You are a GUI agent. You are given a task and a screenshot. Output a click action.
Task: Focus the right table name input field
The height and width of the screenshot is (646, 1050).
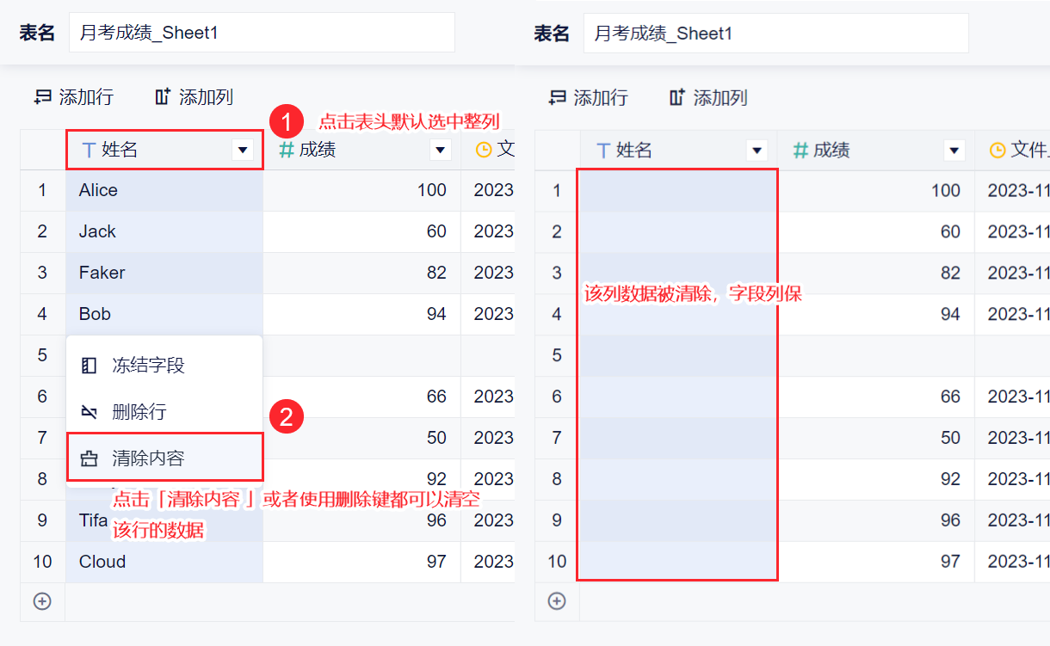[775, 34]
